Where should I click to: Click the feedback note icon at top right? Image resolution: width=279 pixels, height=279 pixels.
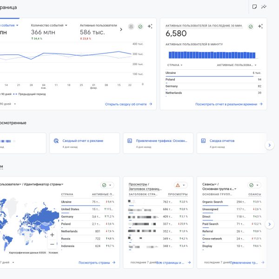pyautogui.click(x=254, y=7)
